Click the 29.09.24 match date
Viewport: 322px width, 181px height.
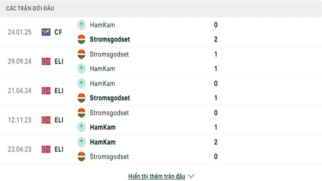coord(19,62)
